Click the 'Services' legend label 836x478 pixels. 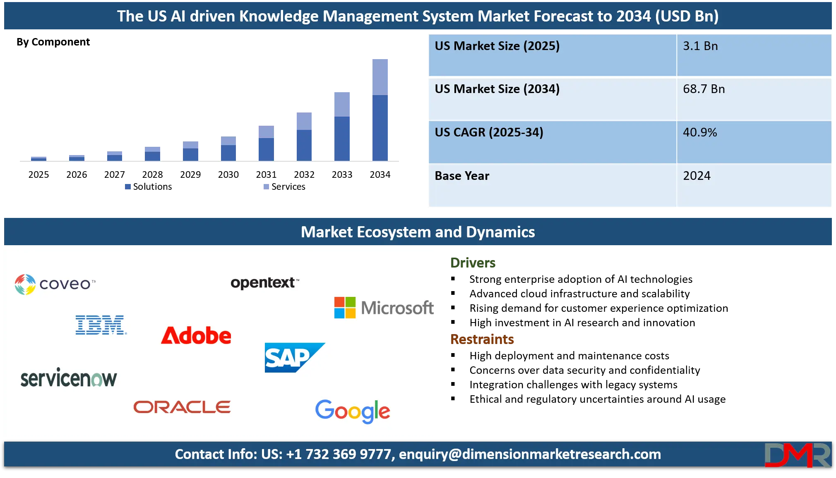point(288,187)
